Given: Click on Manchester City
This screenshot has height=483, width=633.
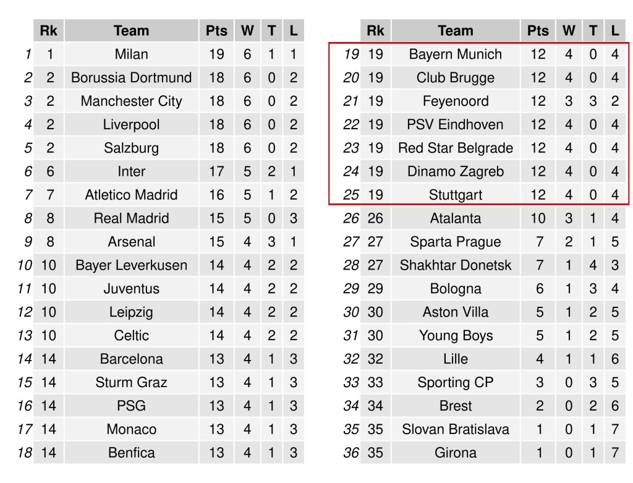Looking at the screenshot, I should [131, 101].
